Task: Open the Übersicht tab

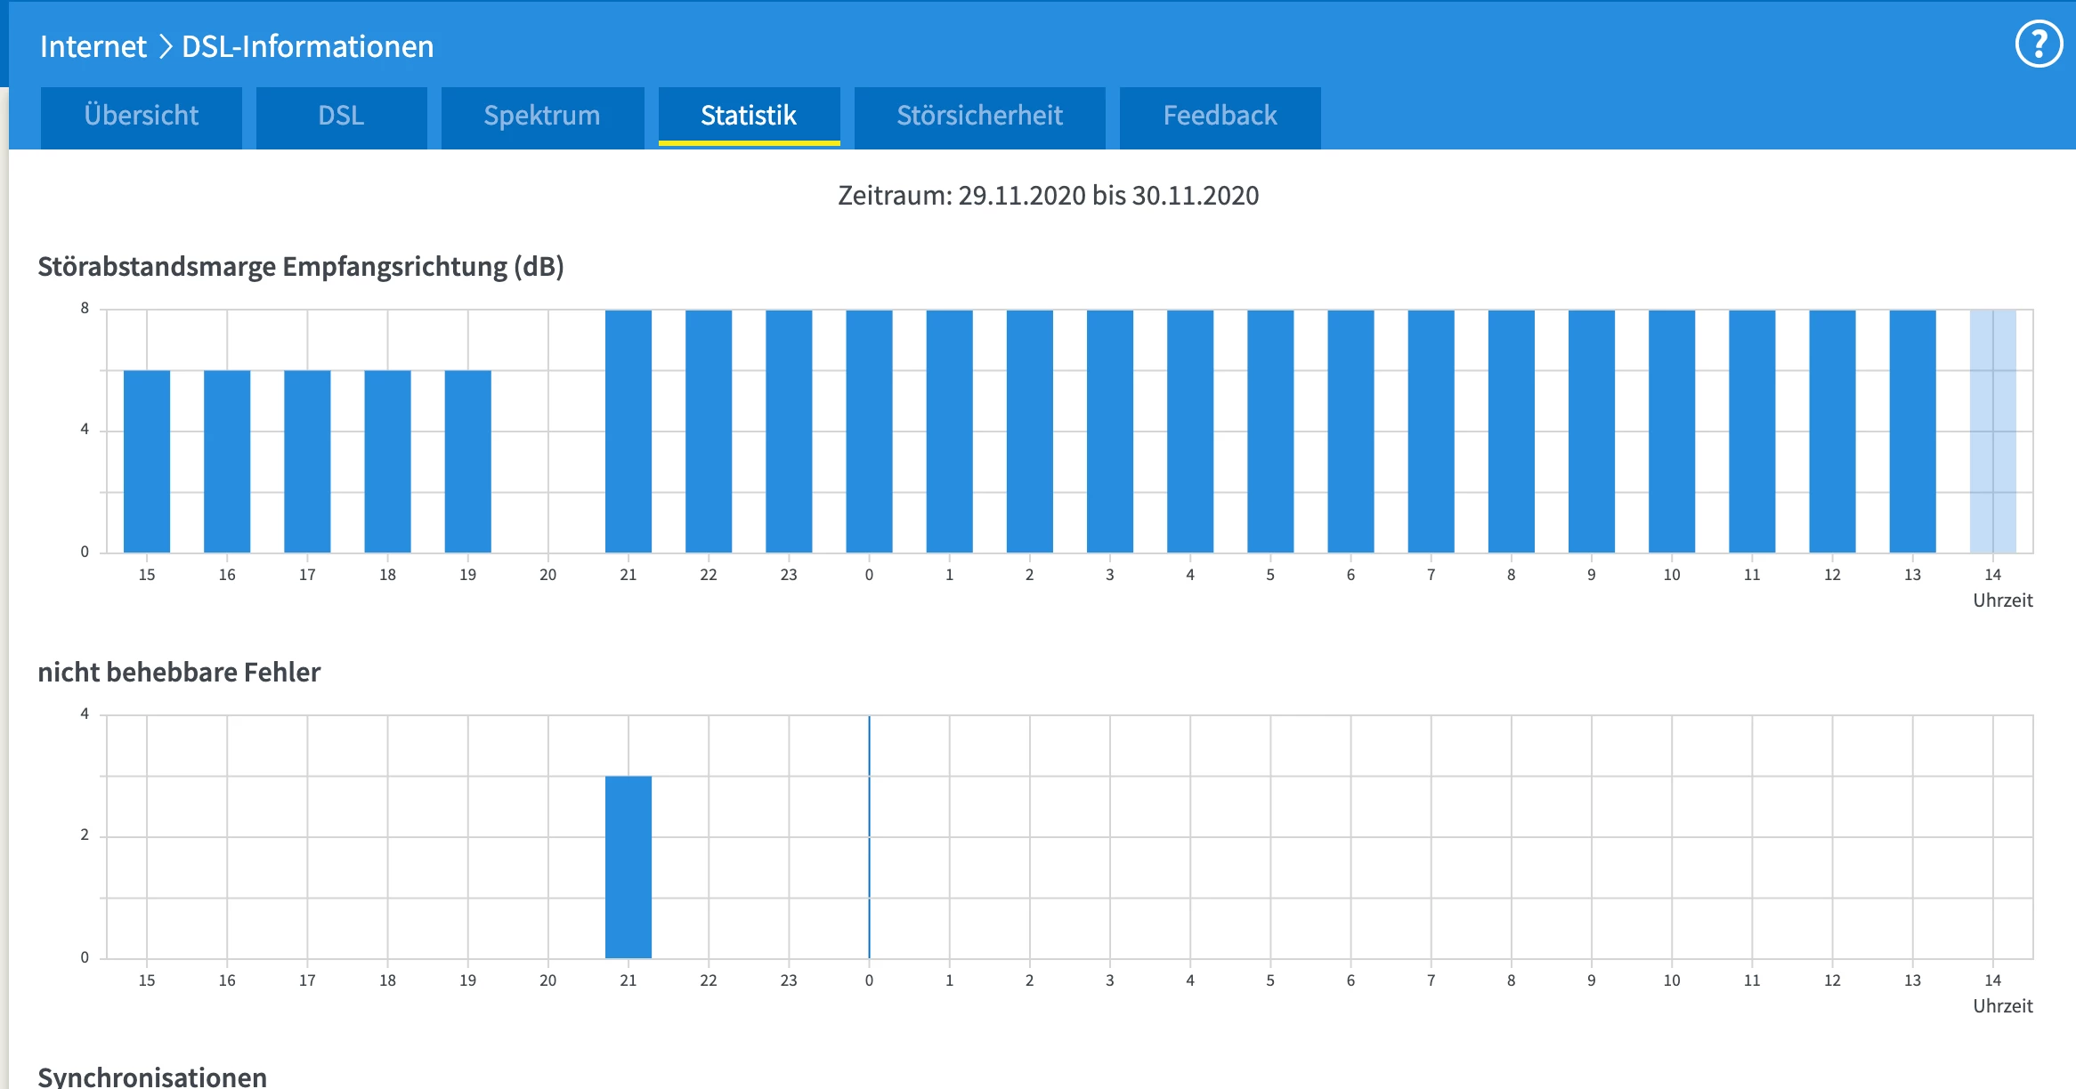Action: click(x=142, y=116)
